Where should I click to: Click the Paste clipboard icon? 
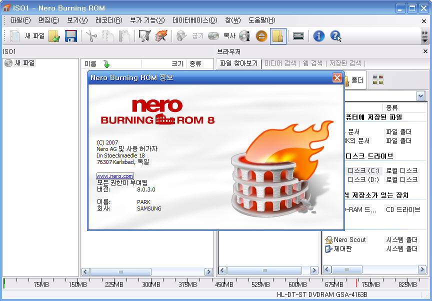(x=124, y=36)
